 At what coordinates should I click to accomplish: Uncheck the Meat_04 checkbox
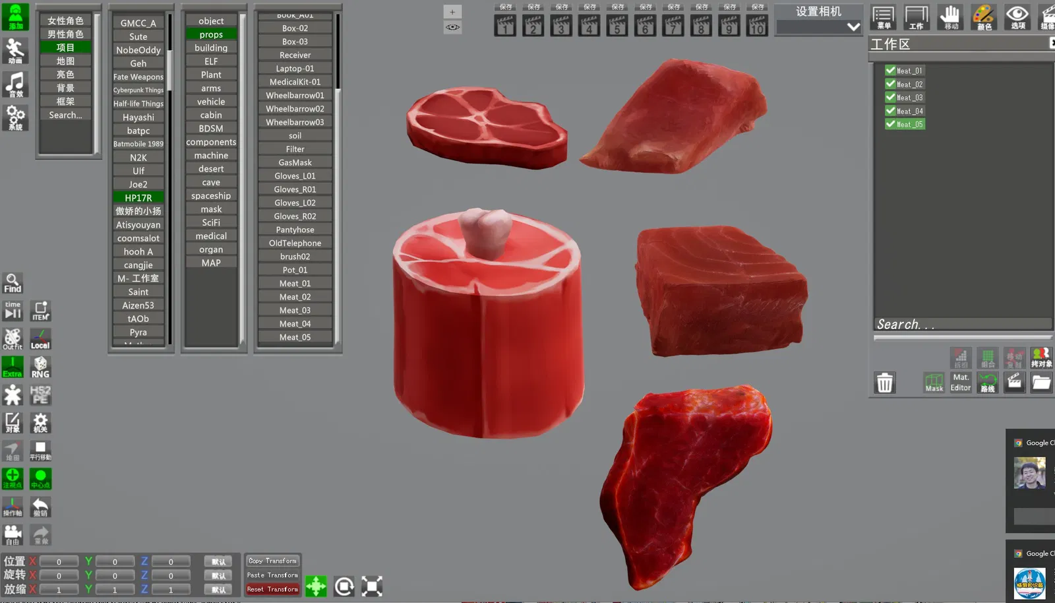[x=890, y=111]
